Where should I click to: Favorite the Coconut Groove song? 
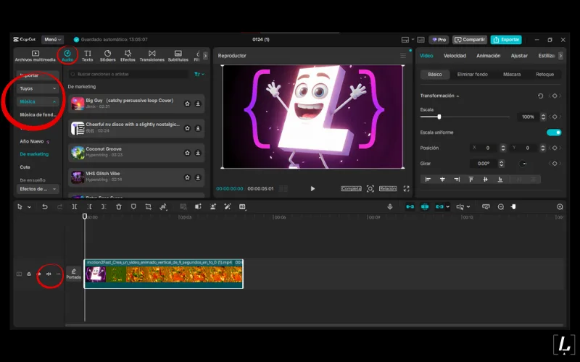click(x=187, y=153)
